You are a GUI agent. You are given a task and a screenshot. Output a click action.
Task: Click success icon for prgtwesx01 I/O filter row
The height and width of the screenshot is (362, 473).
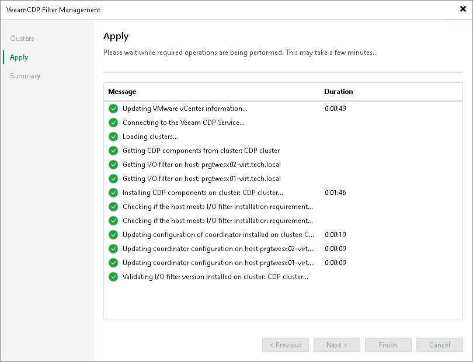click(x=113, y=179)
